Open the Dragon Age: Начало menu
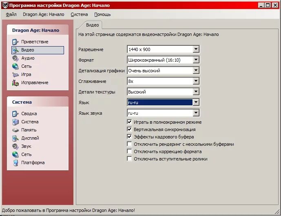 pyautogui.click(x=43, y=15)
